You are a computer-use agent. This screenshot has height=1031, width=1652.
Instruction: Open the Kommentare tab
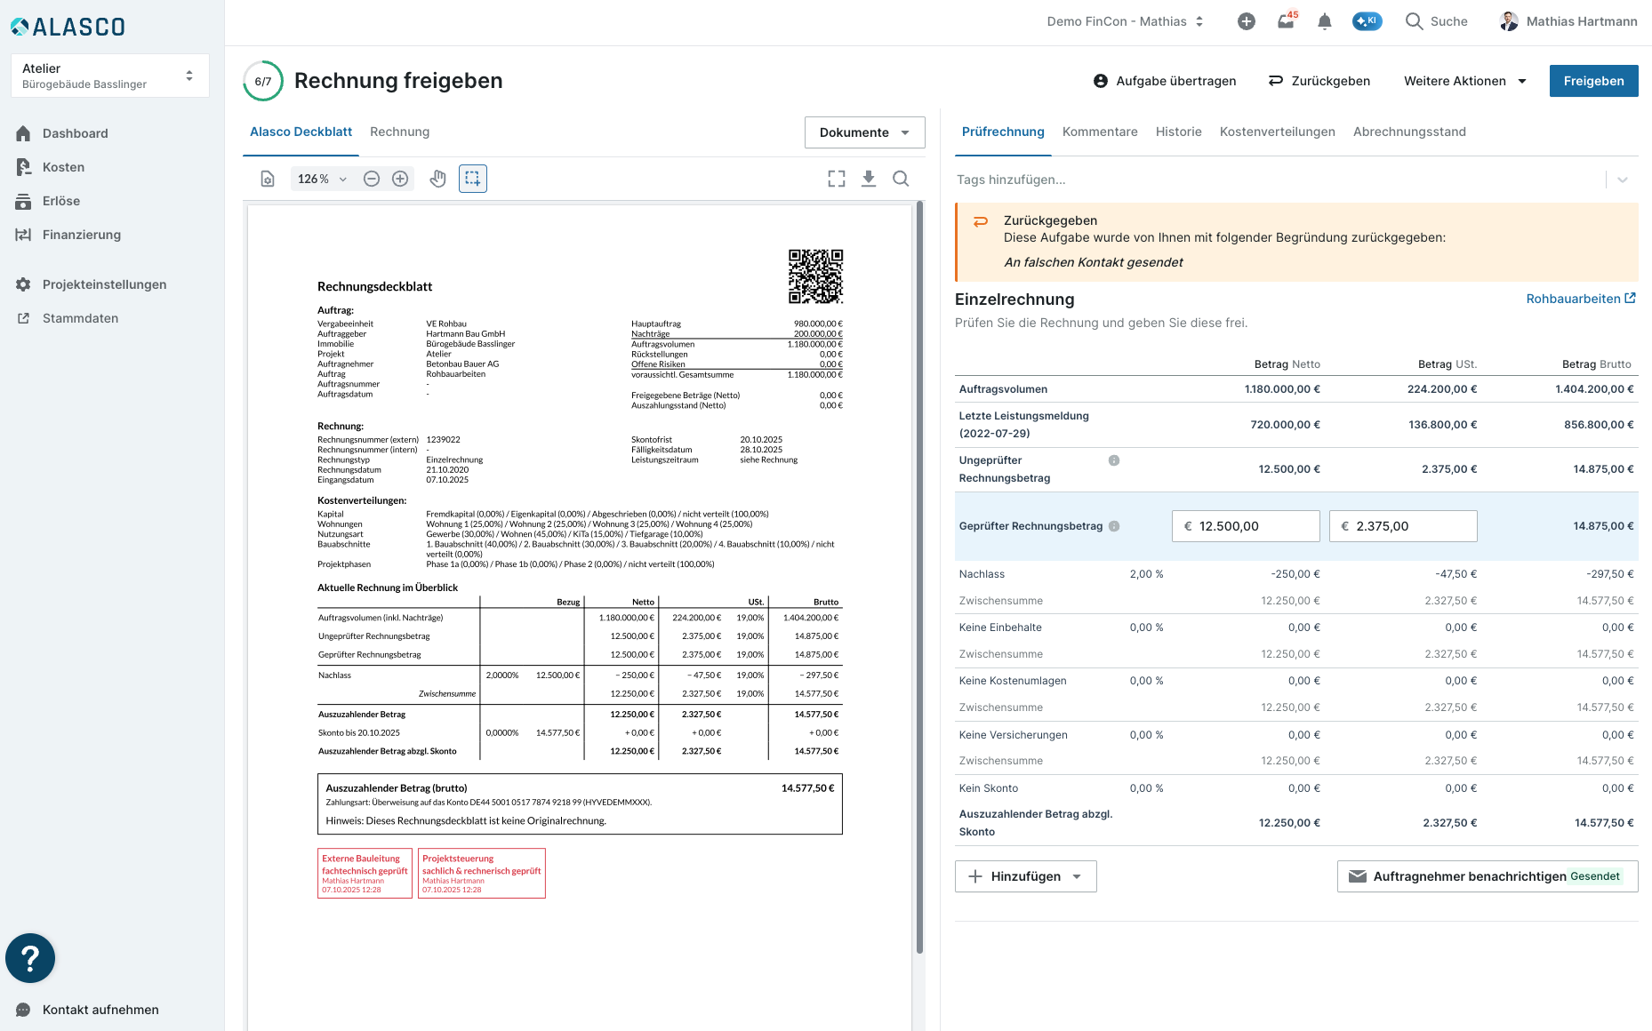(x=1100, y=132)
